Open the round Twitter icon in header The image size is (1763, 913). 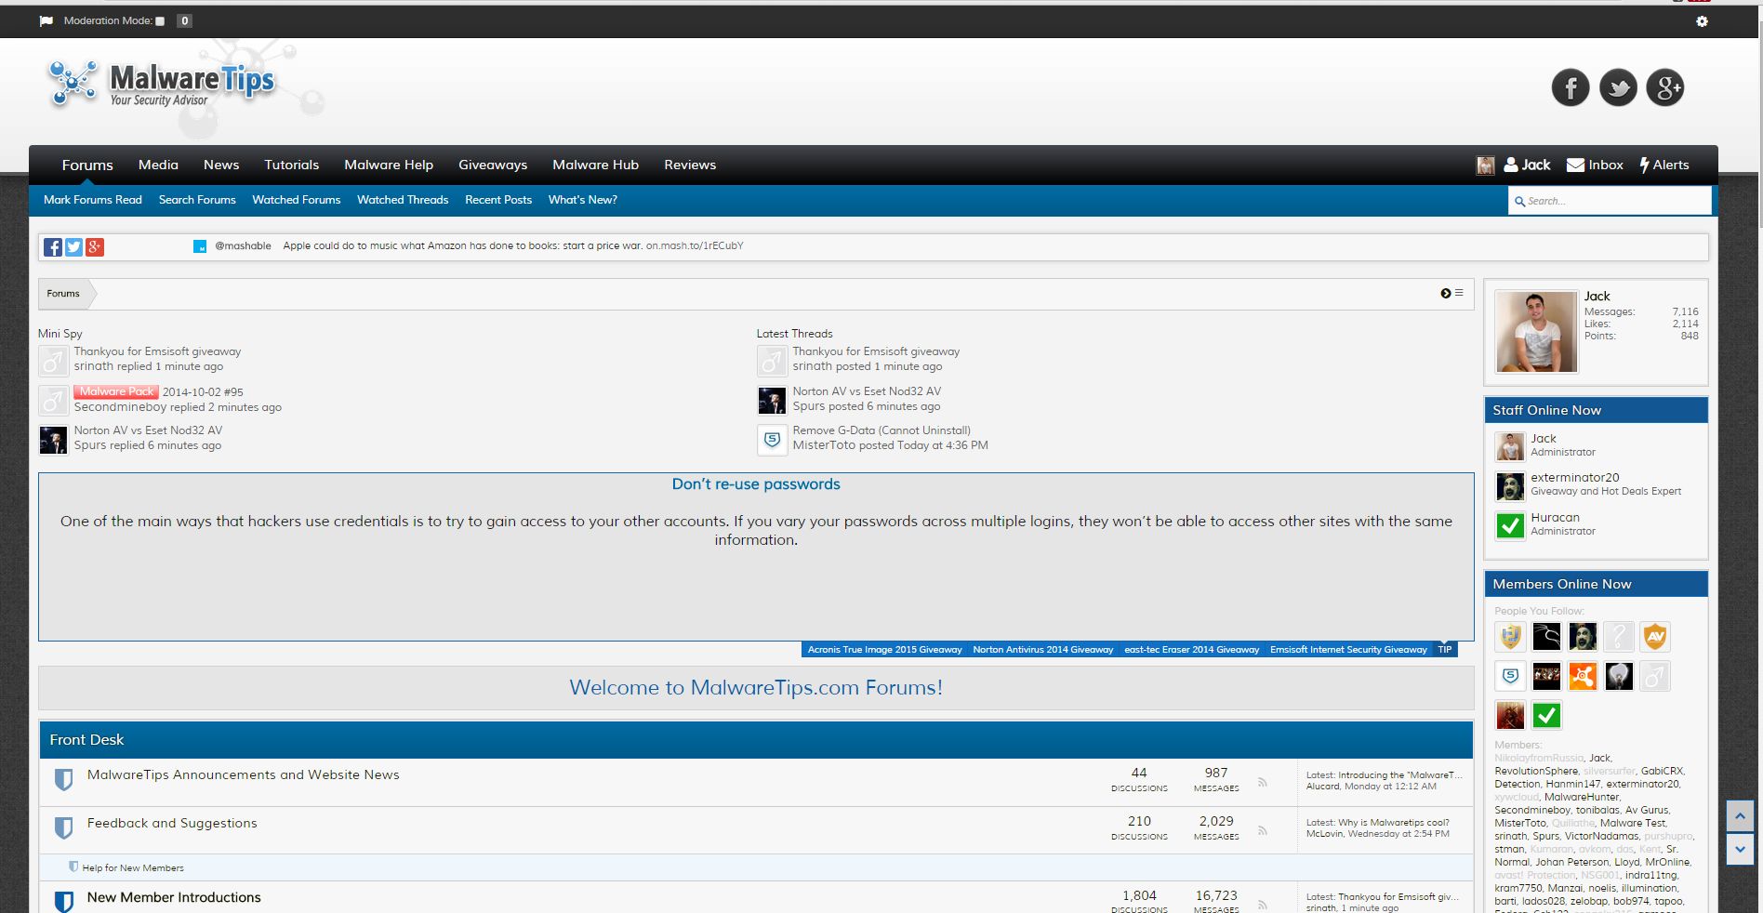pyautogui.click(x=1618, y=87)
